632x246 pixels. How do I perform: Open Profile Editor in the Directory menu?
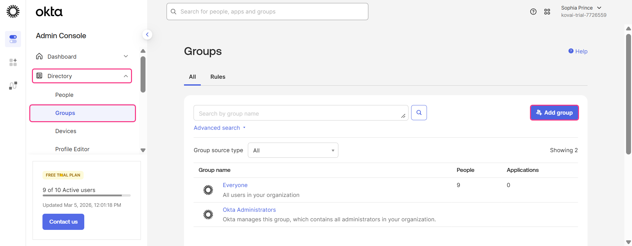(x=72, y=149)
